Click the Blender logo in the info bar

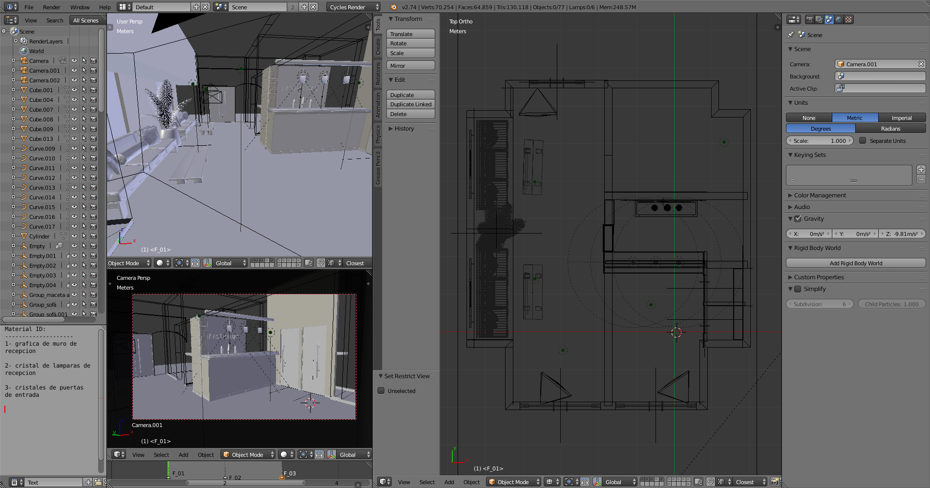coord(393,7)
